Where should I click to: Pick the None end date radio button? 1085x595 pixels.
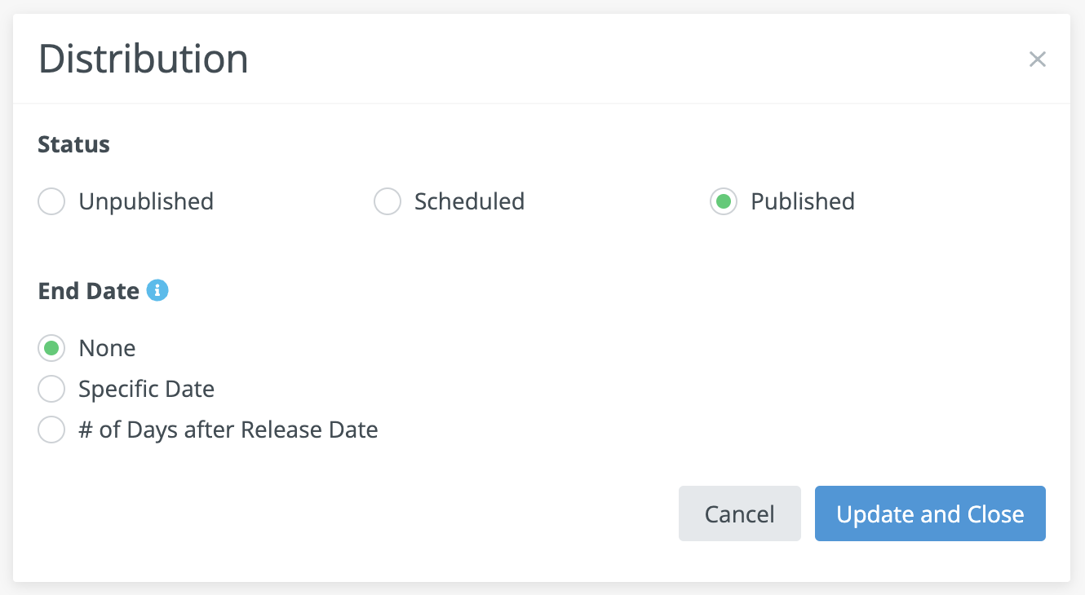[x=51, y=348]
